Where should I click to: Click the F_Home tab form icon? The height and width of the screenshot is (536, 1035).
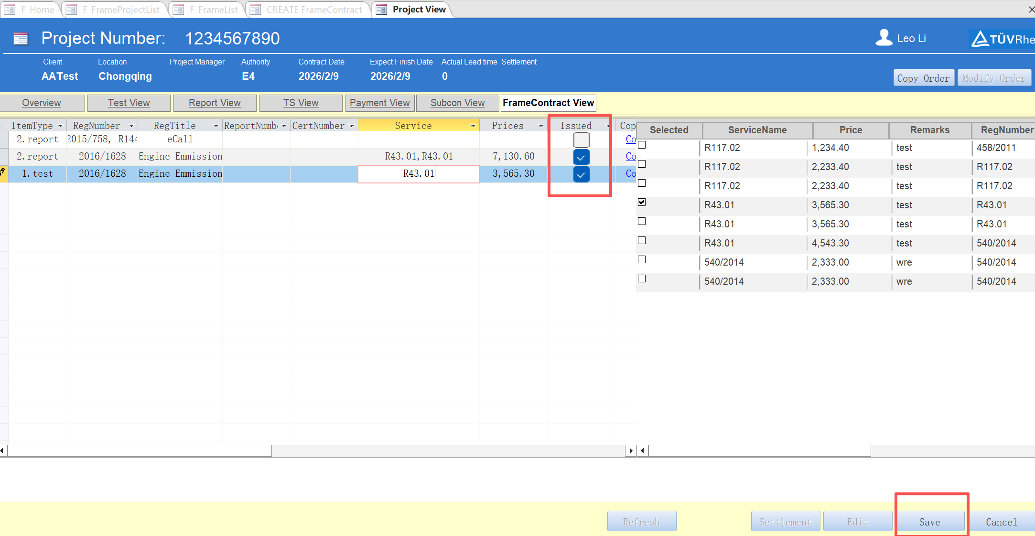(10, 10)
